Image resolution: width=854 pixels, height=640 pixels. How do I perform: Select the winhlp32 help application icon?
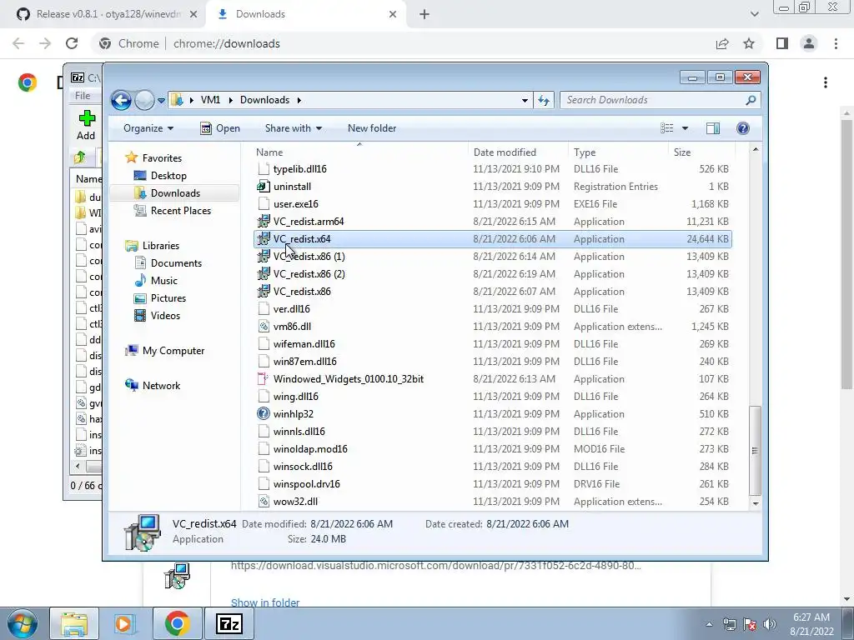coord(264,414)
